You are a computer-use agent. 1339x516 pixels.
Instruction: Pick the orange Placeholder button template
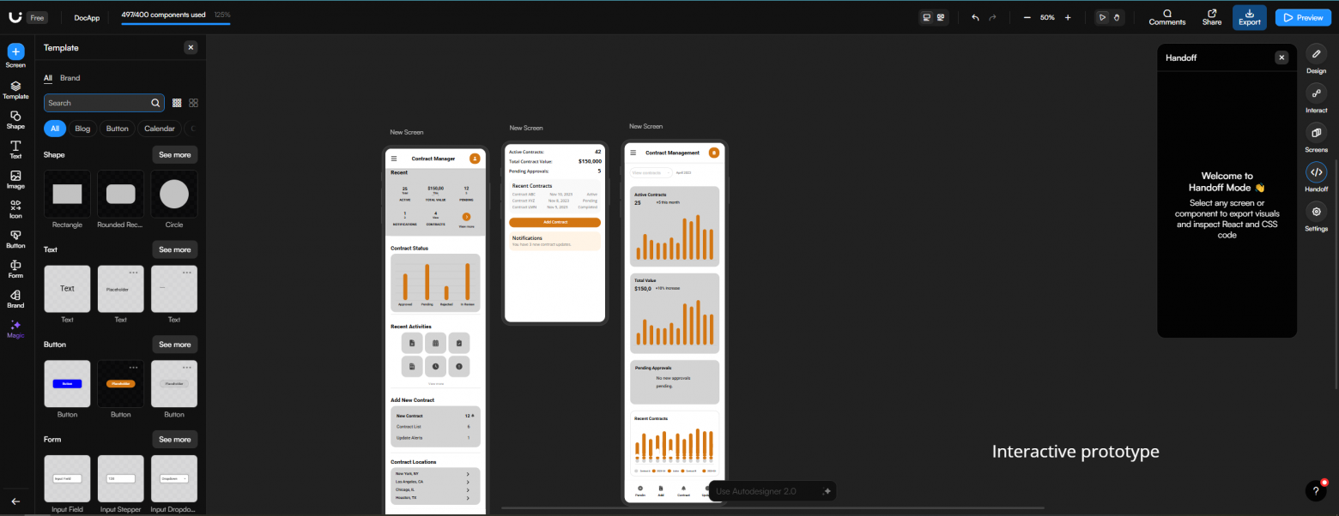click(x=120, y=383)
